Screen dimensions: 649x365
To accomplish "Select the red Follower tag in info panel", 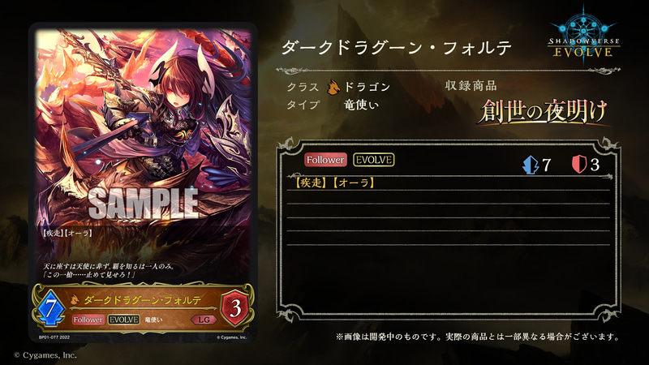I will coord(325,160).
